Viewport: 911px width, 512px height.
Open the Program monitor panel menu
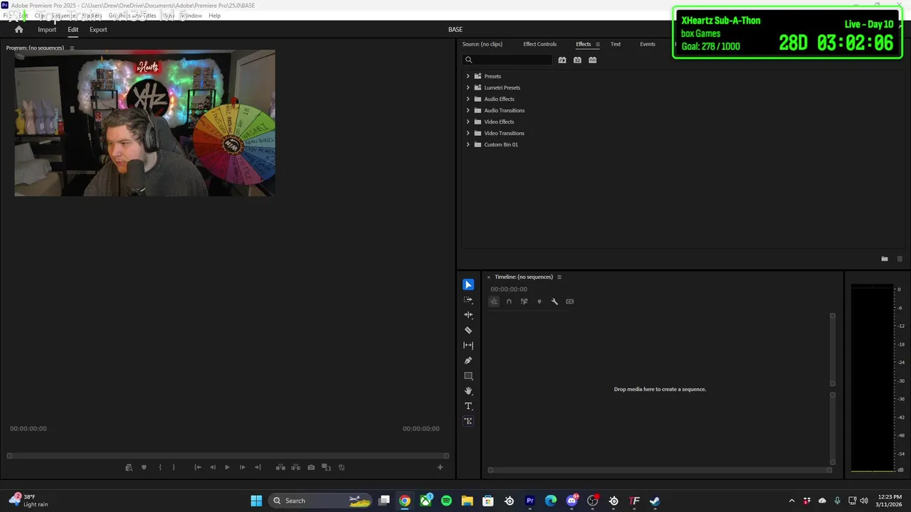pyautogui.click(x=72, y=48)
